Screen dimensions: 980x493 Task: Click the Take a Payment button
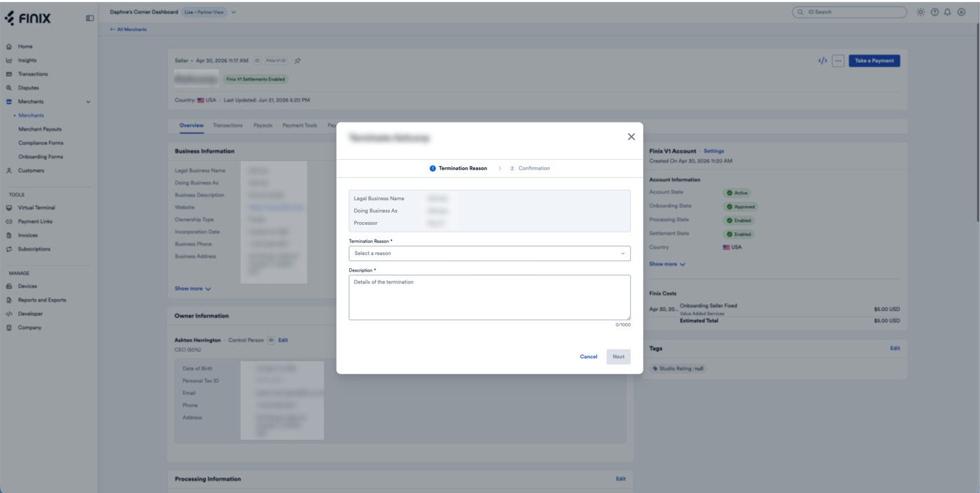click(874, 61)
